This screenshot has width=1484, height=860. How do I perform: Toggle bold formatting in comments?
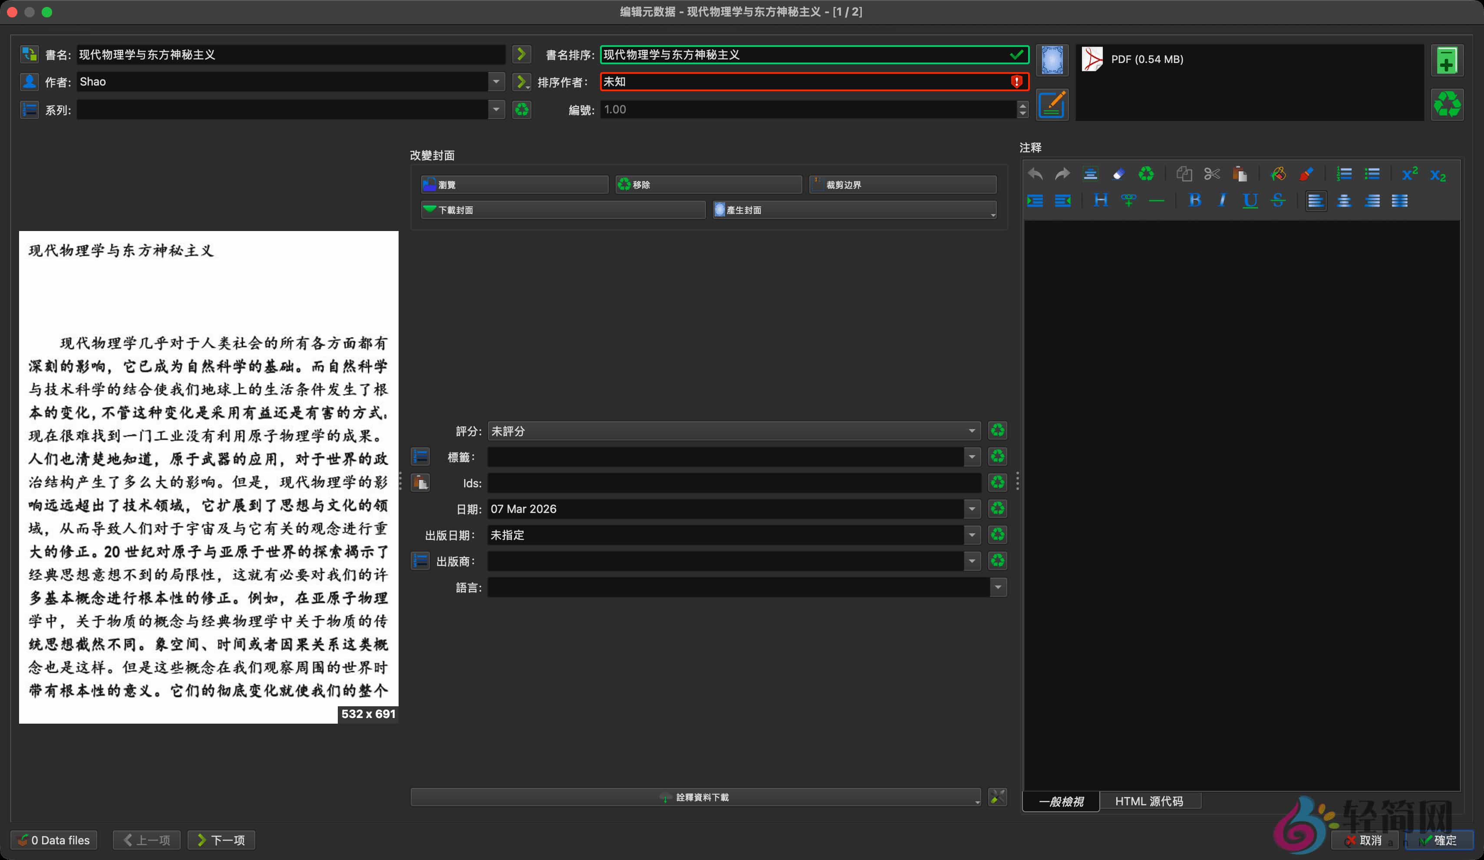[x=1195, y=200]
